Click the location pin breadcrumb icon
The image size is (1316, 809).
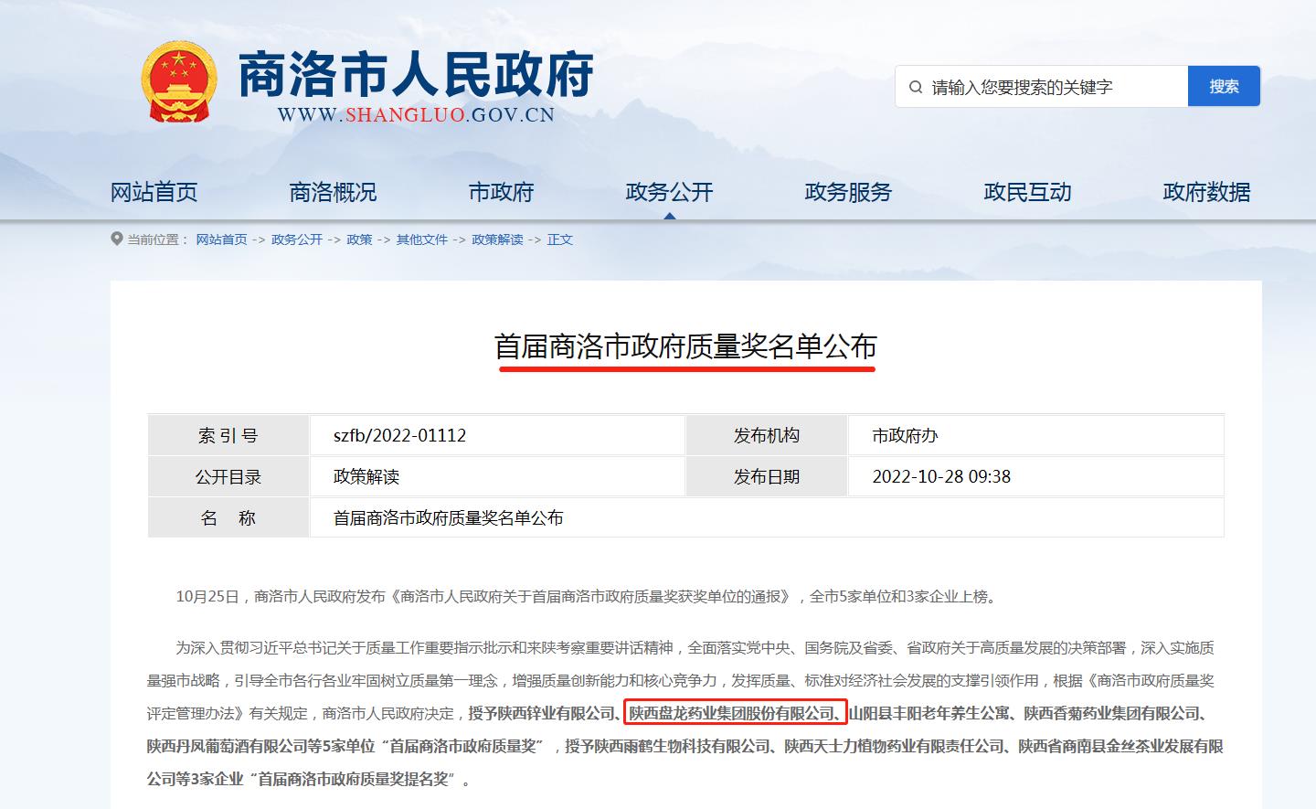[117, 239]
